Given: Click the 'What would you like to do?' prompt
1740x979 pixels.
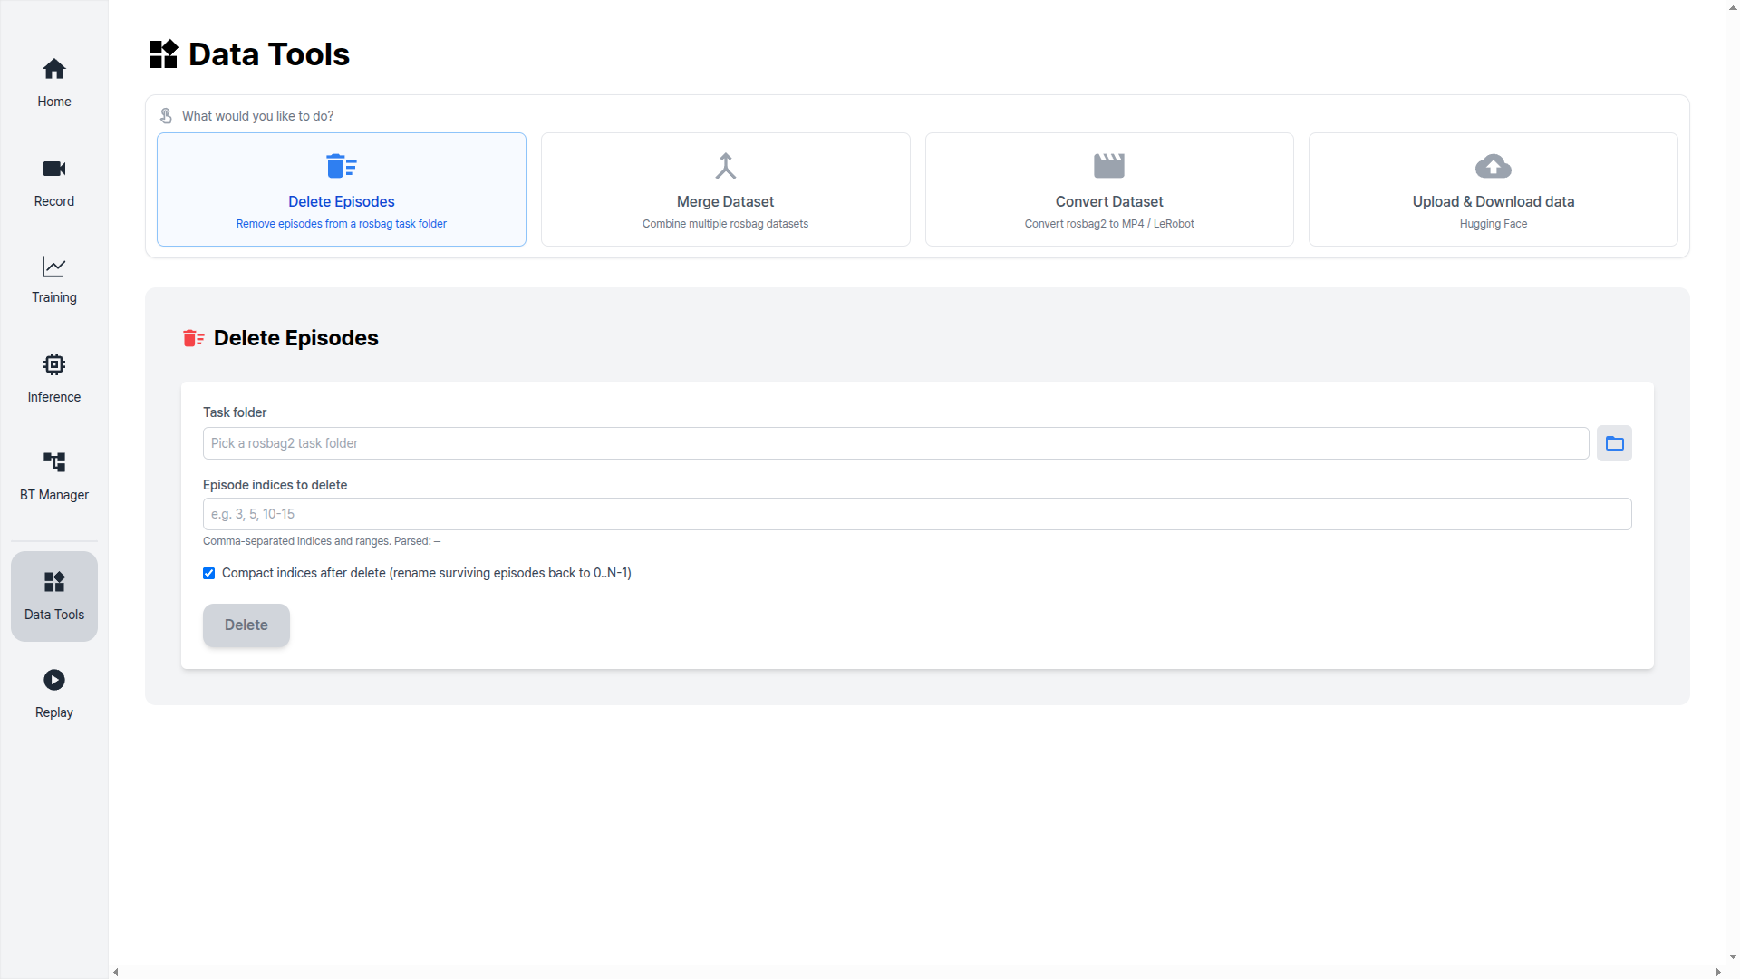Looking at the screenshot, I should click(x=257, y=116).
